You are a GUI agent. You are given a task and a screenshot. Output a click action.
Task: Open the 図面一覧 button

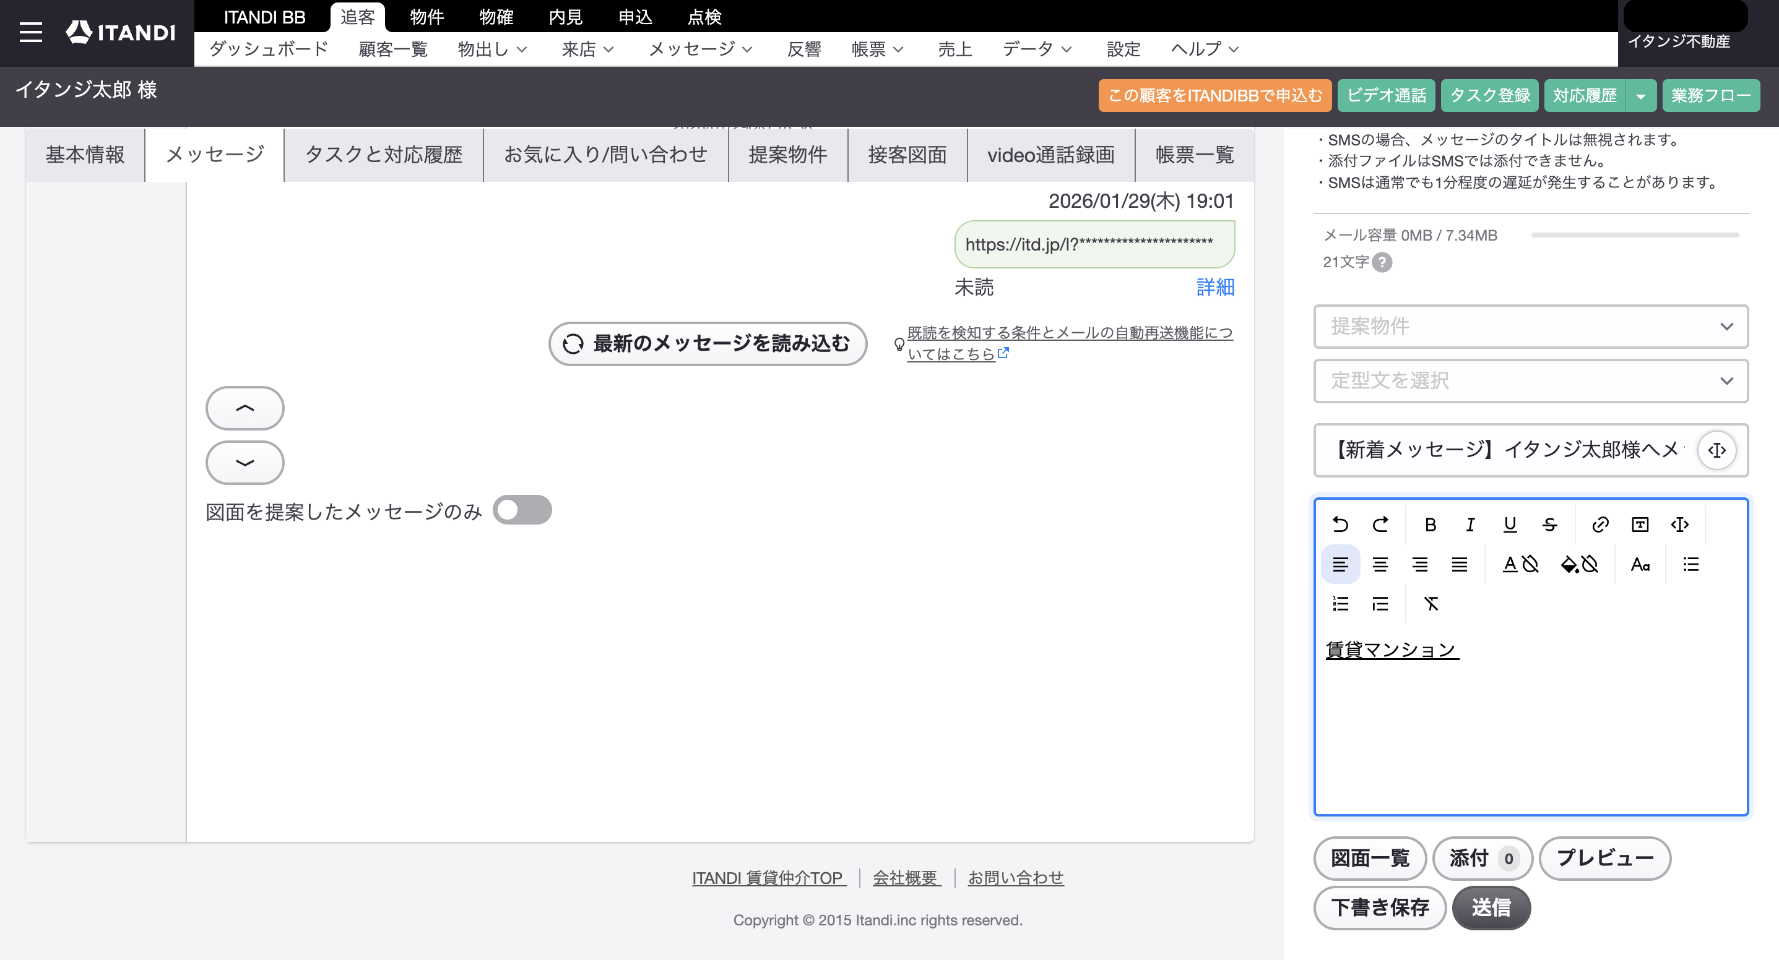[1370, 858]
